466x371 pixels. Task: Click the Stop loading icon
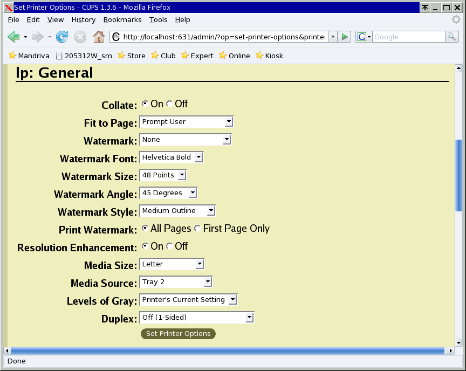(x=80, y=37)
